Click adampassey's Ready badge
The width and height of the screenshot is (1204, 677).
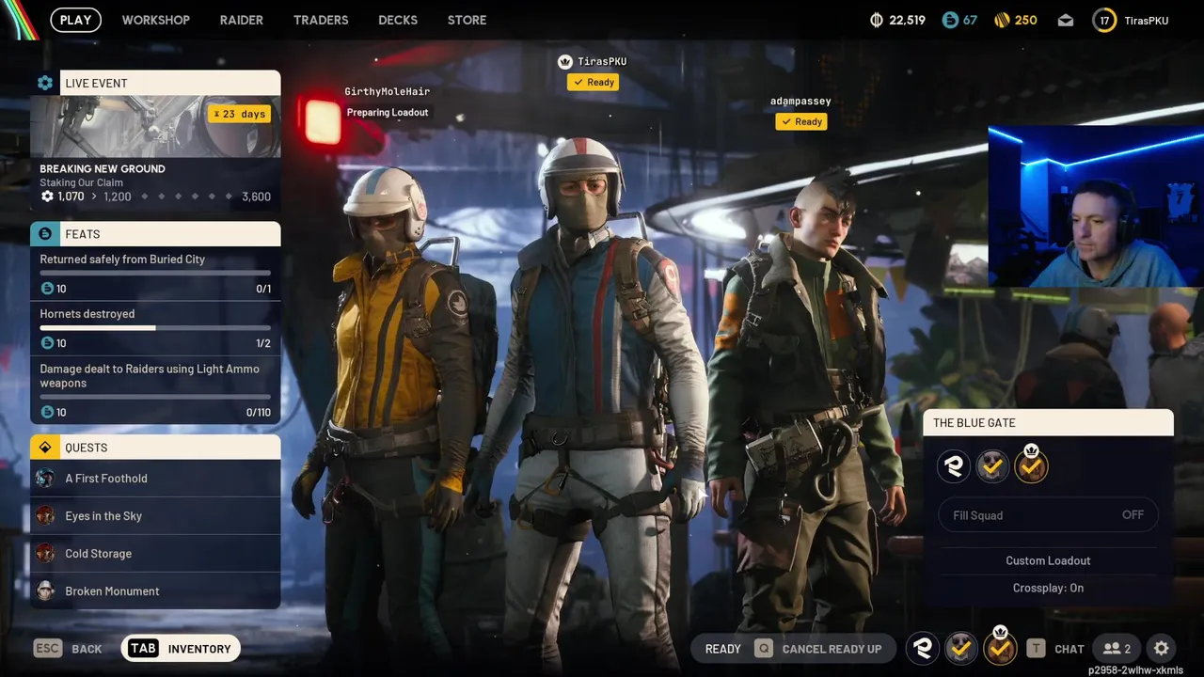click(801, 121)
